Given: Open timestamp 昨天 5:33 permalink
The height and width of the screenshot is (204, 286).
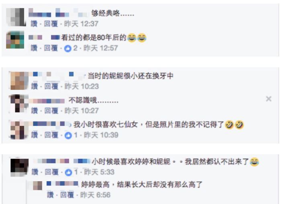Looking at the screenshot, I should pyautogui.click(x=99, y=172).
